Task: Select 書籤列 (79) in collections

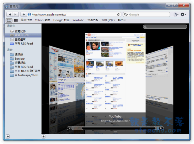Action: (x=23, y=35)
